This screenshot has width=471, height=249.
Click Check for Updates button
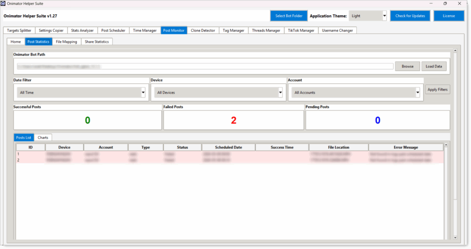coord(410,16)
